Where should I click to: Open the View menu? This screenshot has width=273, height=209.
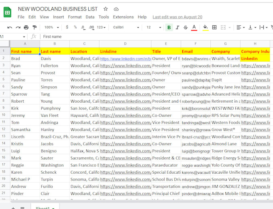[44, 17]
